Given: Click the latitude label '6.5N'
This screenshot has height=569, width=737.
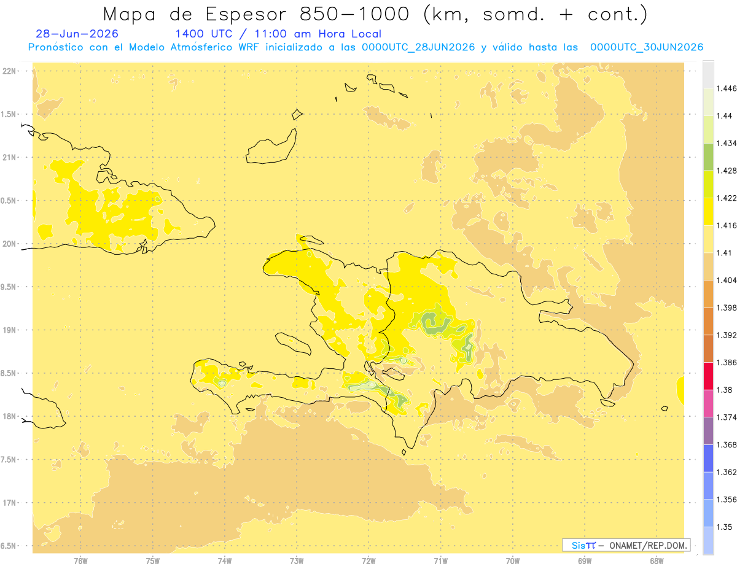Looking at the screenshot, I should click(x=9, y=546).
